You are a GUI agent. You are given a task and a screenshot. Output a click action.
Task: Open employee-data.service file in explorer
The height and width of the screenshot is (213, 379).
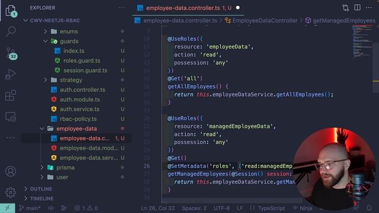pyautogui.click(x=89, y=158)
